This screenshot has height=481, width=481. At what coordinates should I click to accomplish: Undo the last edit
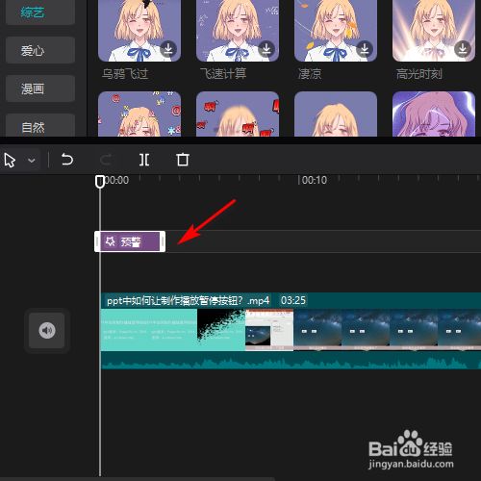point(67,160)
